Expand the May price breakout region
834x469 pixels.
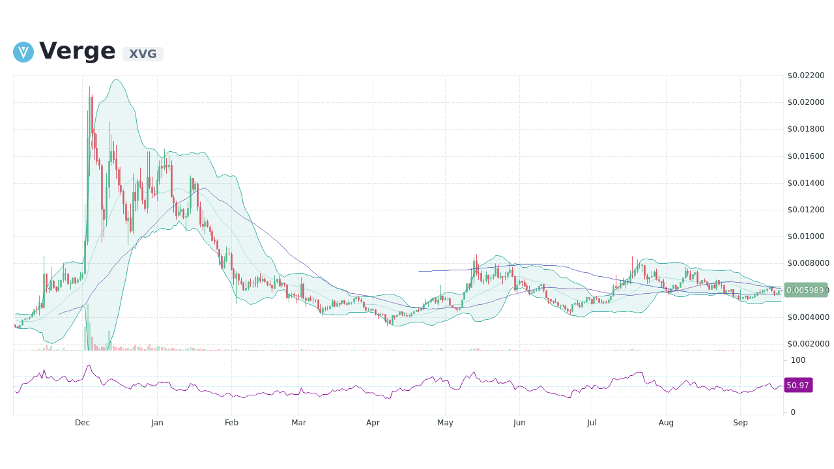tap(476, 274)
